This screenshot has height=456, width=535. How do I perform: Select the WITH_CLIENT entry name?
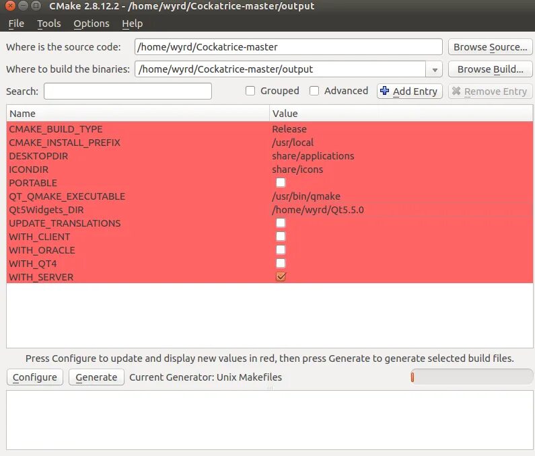pos(40,236)
